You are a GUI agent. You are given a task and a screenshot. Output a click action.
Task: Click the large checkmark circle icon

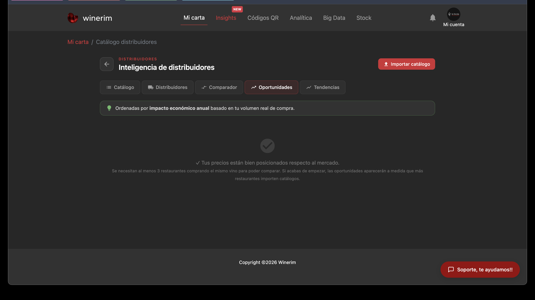[267, 146]
